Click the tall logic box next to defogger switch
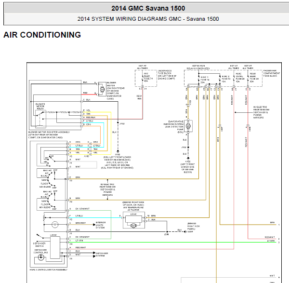The image size is (289, 283). [55, 248]
